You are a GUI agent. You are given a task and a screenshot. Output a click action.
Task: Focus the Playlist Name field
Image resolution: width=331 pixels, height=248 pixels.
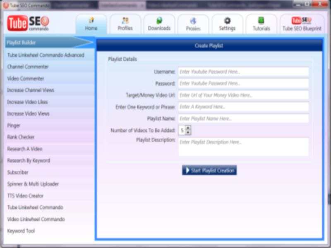pos(243,119)
